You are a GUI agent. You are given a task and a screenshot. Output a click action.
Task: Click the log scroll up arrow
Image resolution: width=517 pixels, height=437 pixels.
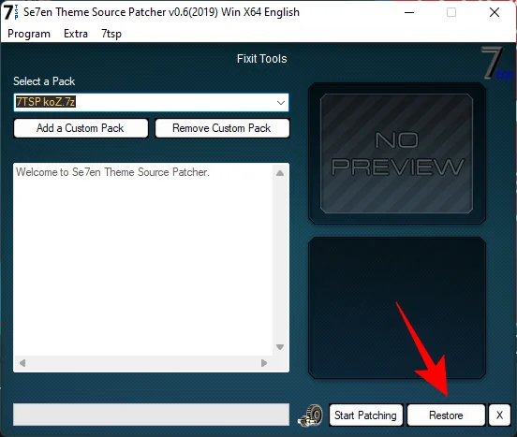point(280,173)
